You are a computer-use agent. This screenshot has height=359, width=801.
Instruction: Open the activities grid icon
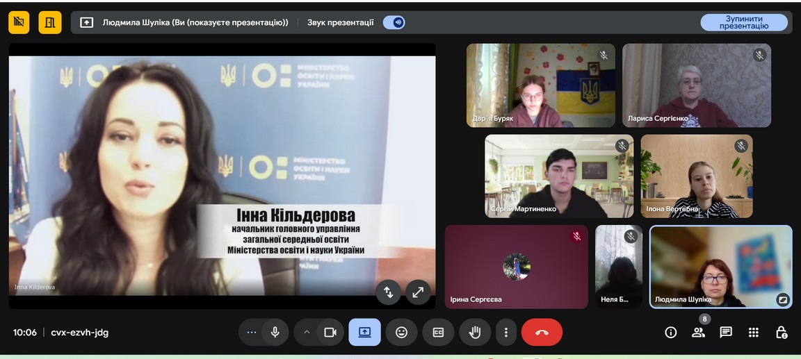click(x=754, y=333)
